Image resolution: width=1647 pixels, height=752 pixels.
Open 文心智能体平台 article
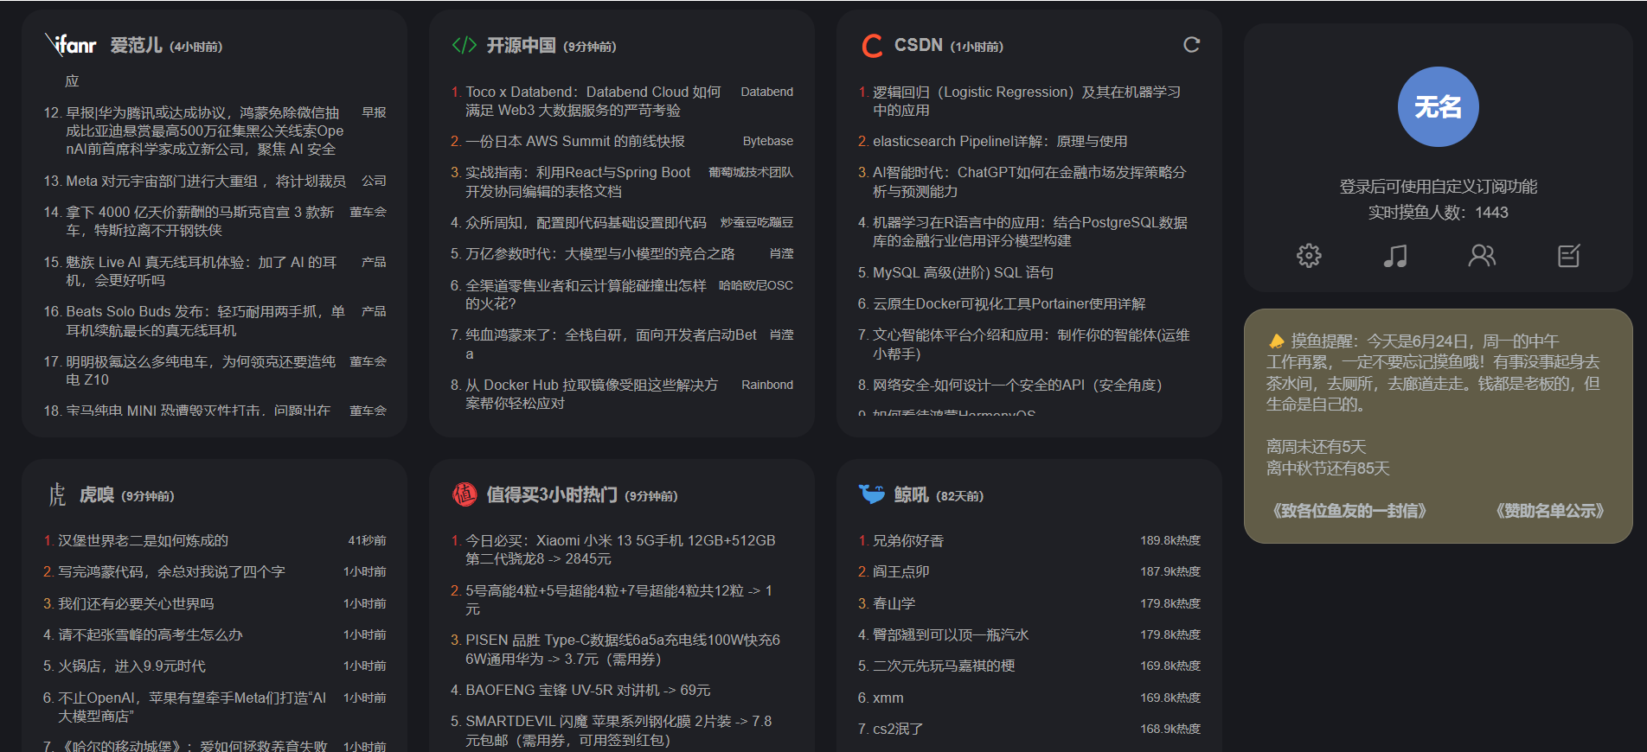point(1031,344)
